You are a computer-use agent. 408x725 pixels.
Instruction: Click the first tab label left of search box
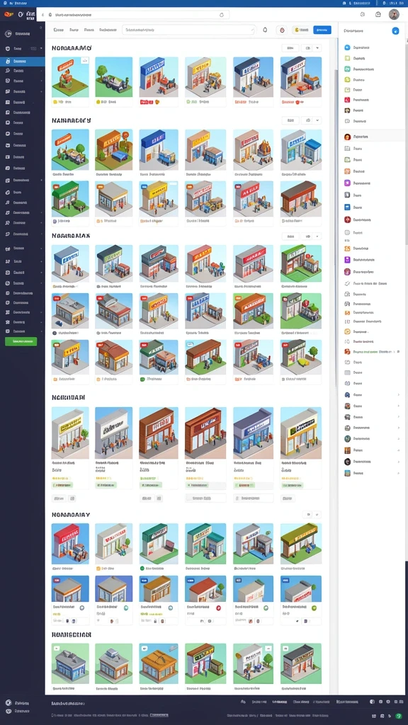[x=58, y=30]
